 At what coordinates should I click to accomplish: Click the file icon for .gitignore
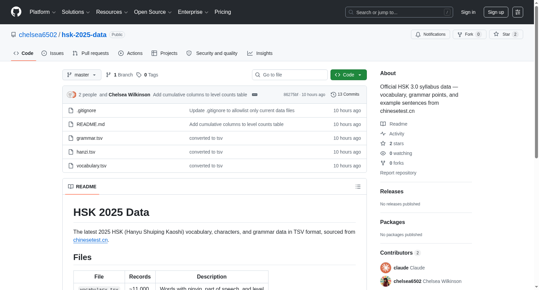click(x=71, y=110)
